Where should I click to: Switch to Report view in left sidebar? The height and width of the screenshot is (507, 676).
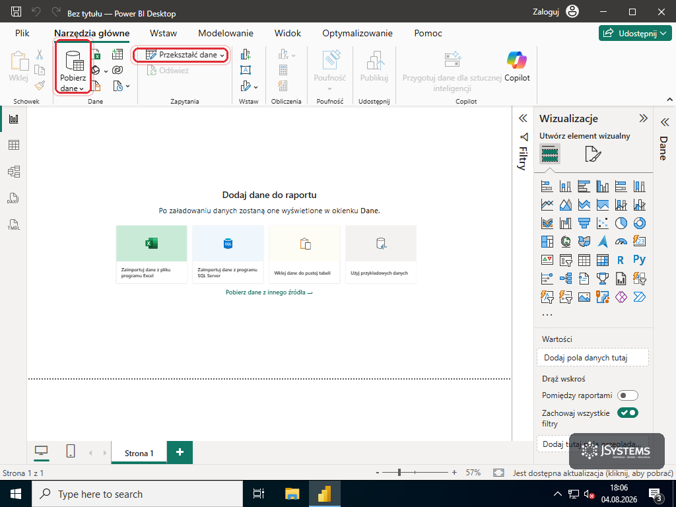click(x=14, y=119)
